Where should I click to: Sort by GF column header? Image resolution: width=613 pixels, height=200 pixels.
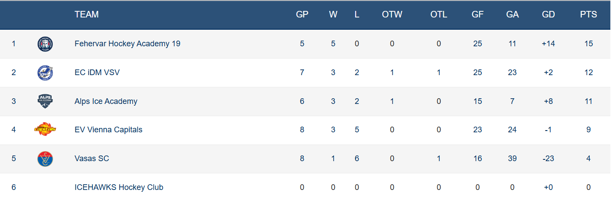pyautogui.click(x=478, y=14)
